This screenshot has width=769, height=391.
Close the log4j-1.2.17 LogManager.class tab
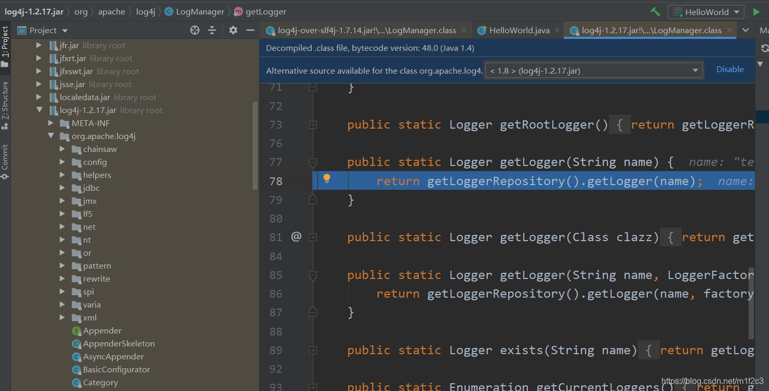[730, 31]
